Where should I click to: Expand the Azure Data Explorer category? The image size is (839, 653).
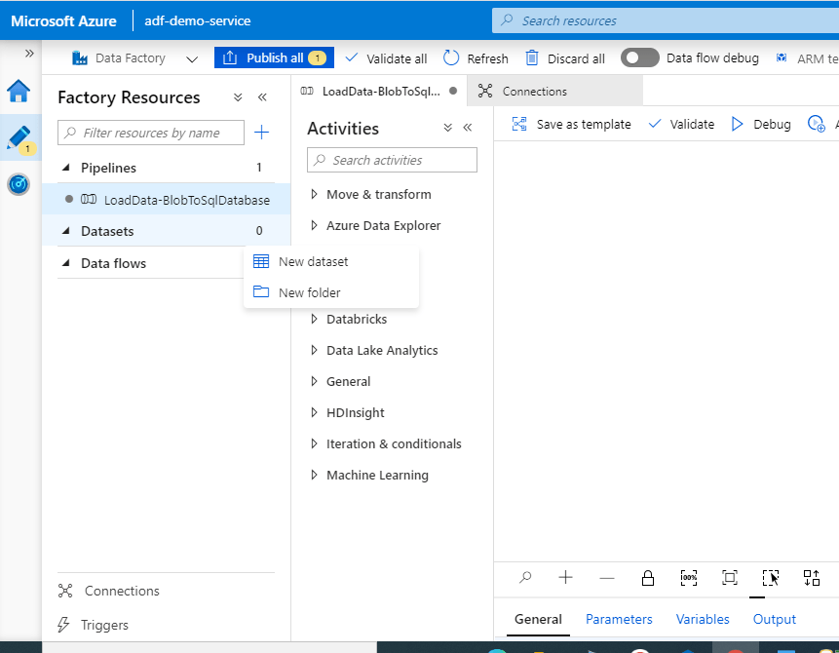point(314,225)
